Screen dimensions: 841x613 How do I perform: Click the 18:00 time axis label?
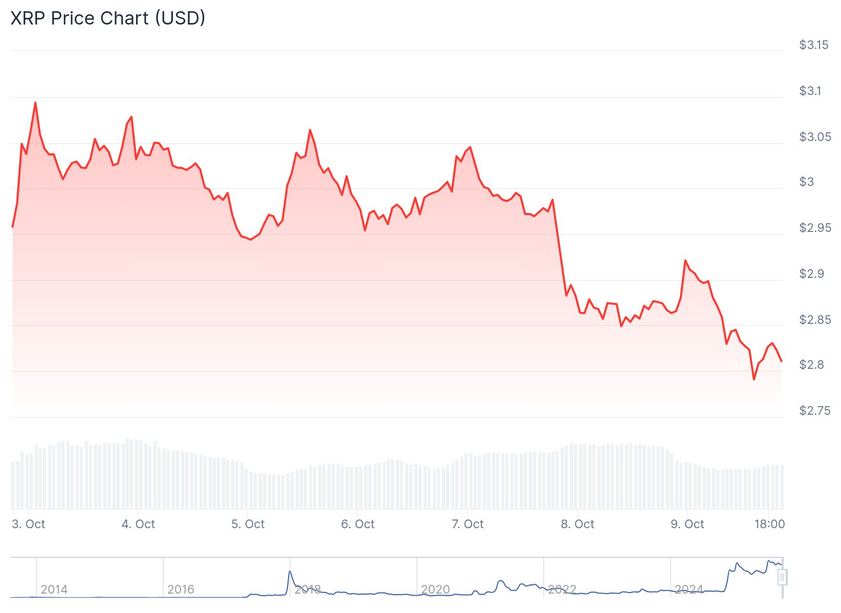coord(769,524)
